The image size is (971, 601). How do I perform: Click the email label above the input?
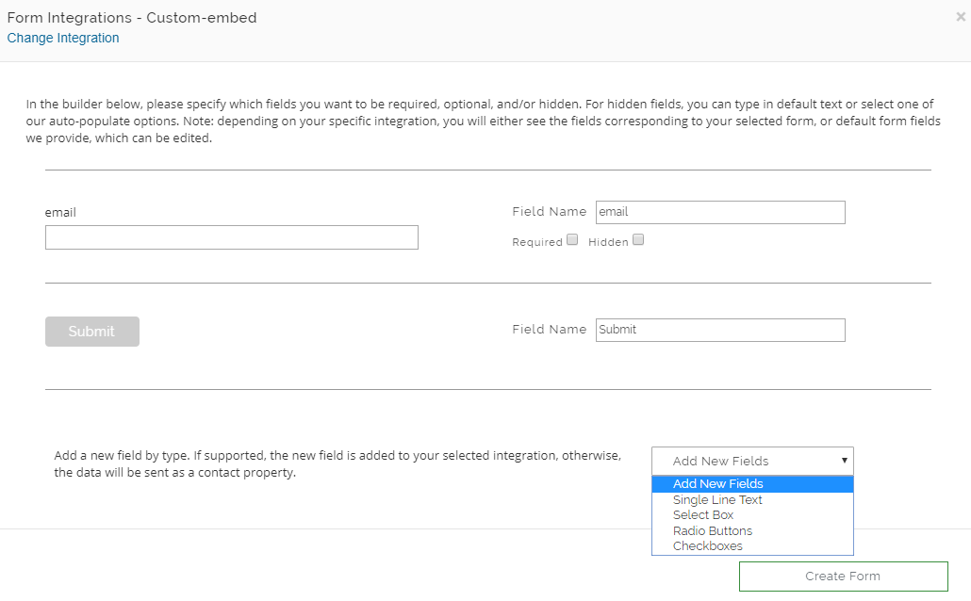coord(60,212)
